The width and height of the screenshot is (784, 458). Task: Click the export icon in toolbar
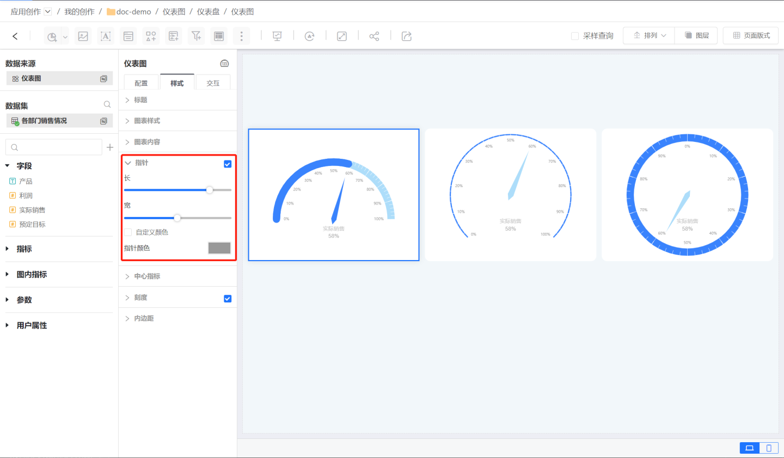[x=407, y=36]
